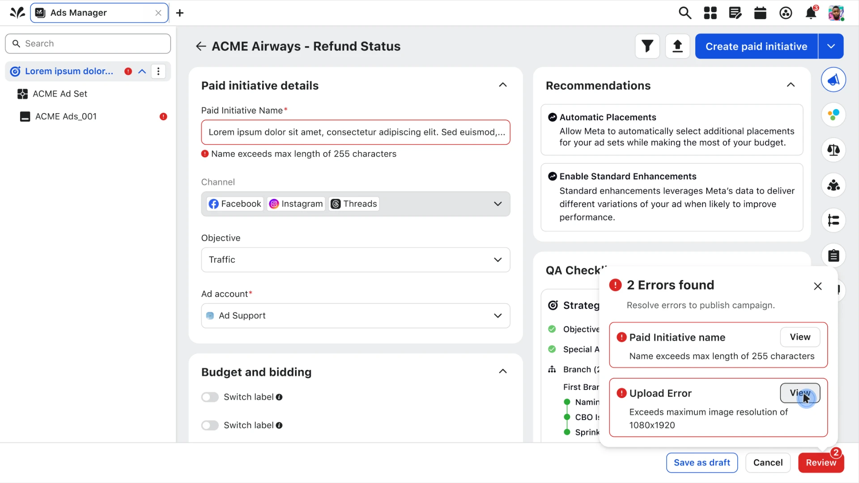The width and height of the screenshot is (859, 483).
Task: Click Save as draft button
Action: (x=702, y=463)
